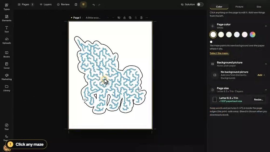Click the chevron next to Add
The height and width of the screenshot is (152, 270).
(x=264, y=75)
